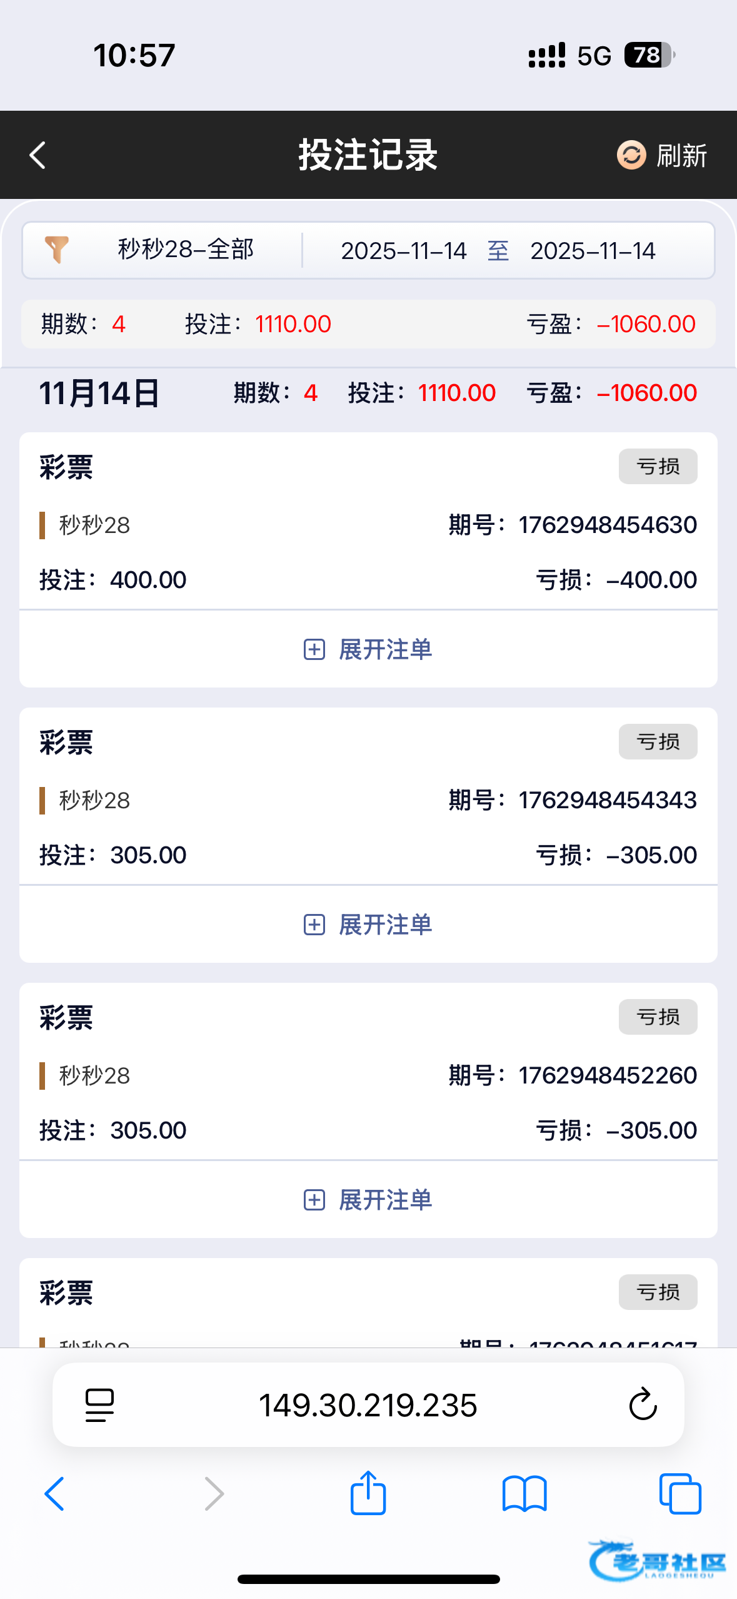Image resolution: width=737 pixels, height=1599 pixels.
Task: Tap the back arrow in the header
Action: pyautogui.click(x=38, y=155)
